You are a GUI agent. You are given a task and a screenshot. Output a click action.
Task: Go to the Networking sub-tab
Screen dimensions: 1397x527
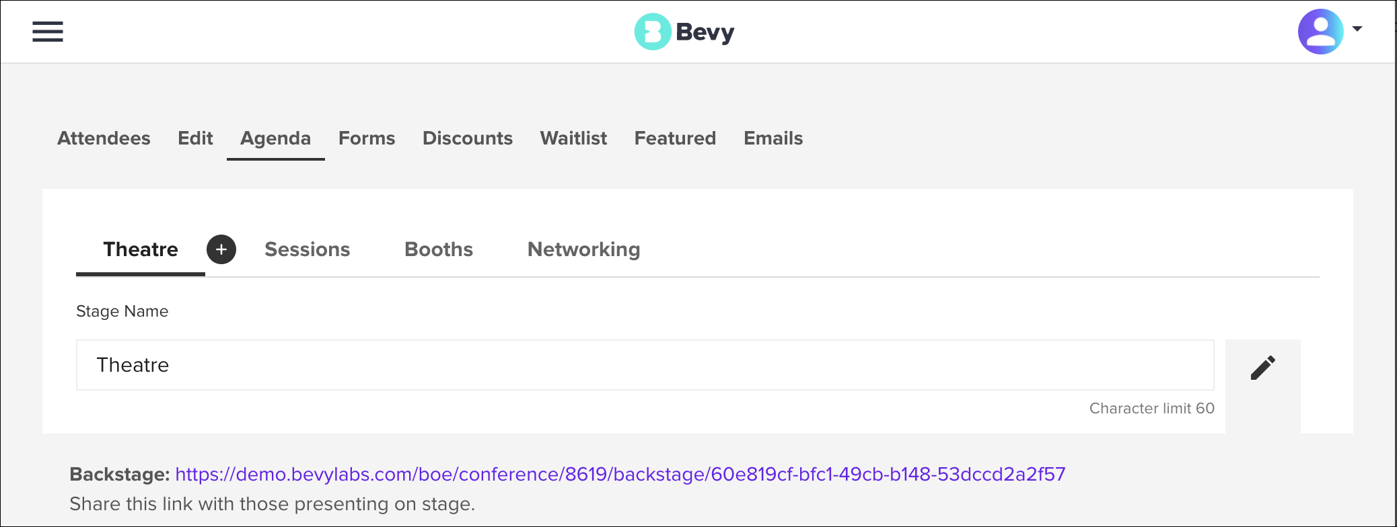[584, 249]
